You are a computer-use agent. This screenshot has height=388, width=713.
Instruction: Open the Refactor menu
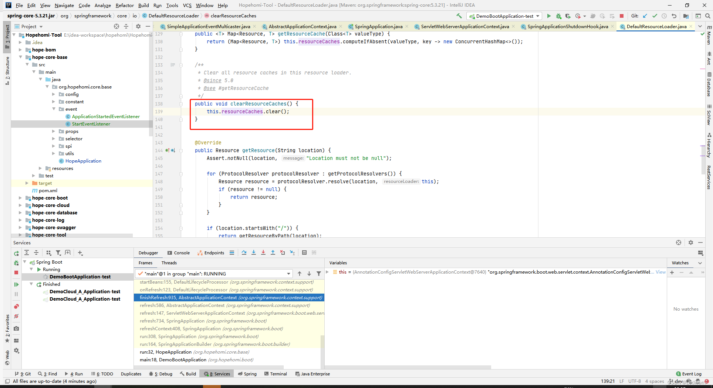point(125,5)
